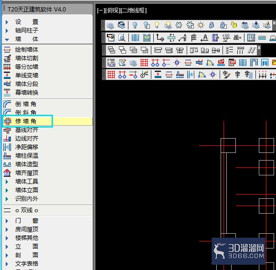
Task: Click the ±00 elevation mark icon
Action: [226, 38]
